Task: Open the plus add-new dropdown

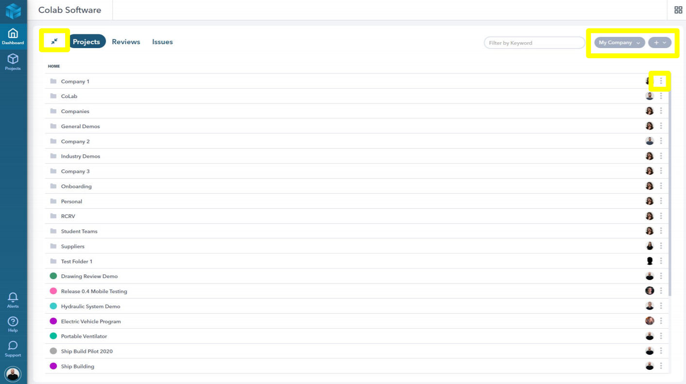Action: click(x=660, y=43)
